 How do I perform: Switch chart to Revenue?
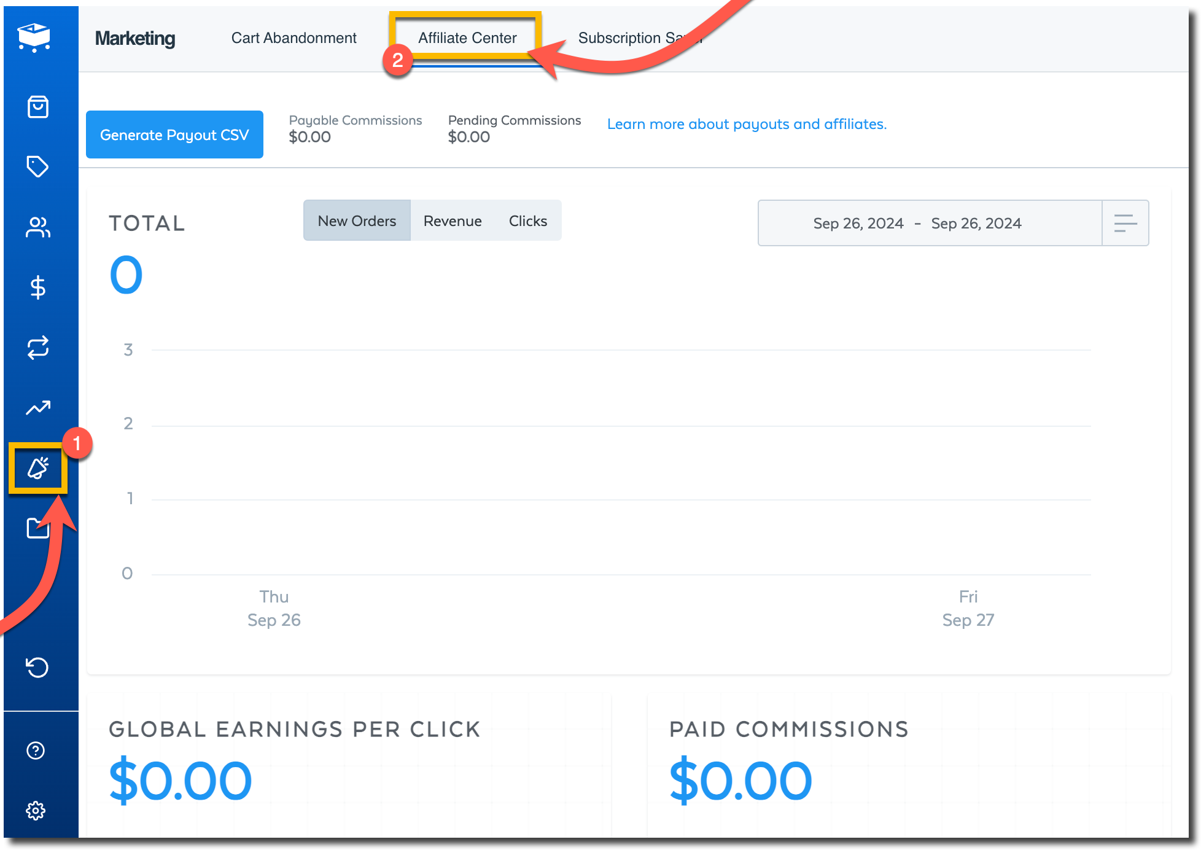[453, 221]
